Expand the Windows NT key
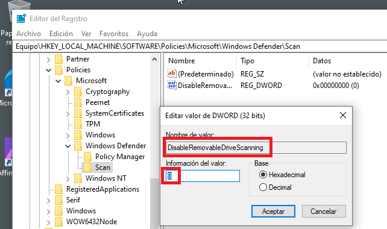 [68, 179]
